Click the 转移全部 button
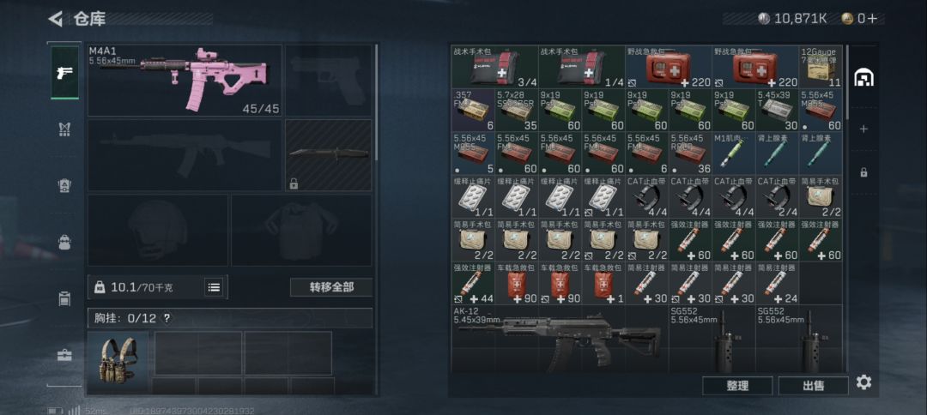Screen dimensions: 927x415 point(331,287)
